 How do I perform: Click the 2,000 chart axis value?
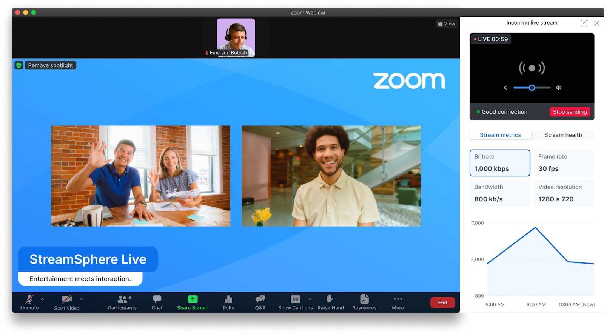coord(478,259)
